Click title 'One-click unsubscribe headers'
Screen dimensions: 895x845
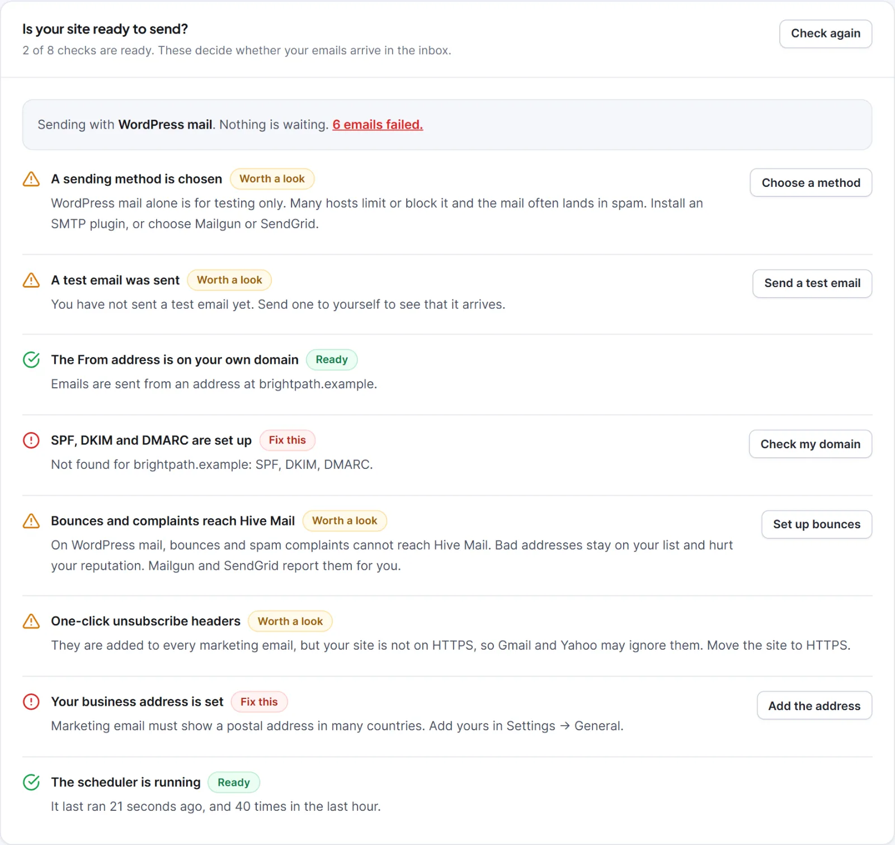pos(145,621)
